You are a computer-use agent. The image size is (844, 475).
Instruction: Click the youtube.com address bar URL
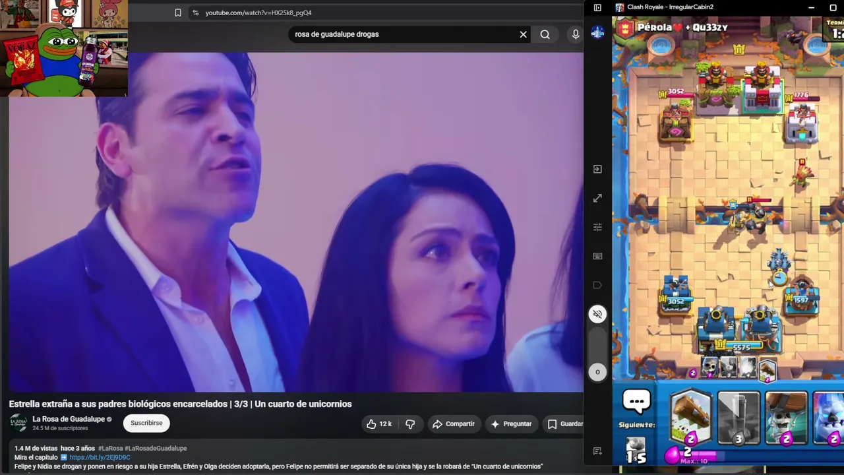click(258, 13)
